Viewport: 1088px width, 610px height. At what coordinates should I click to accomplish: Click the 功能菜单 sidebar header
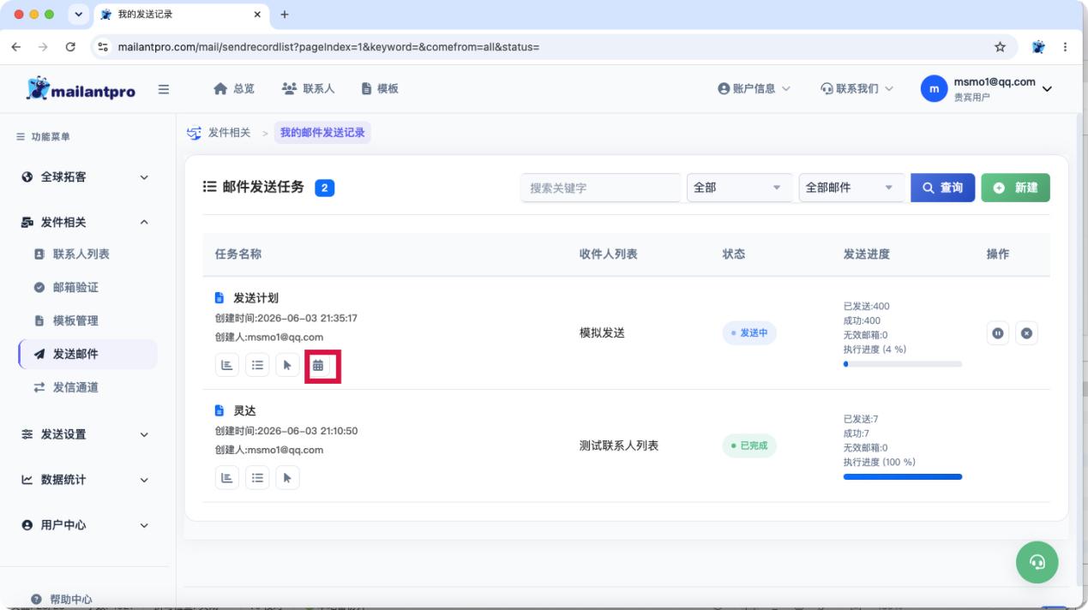45,137
